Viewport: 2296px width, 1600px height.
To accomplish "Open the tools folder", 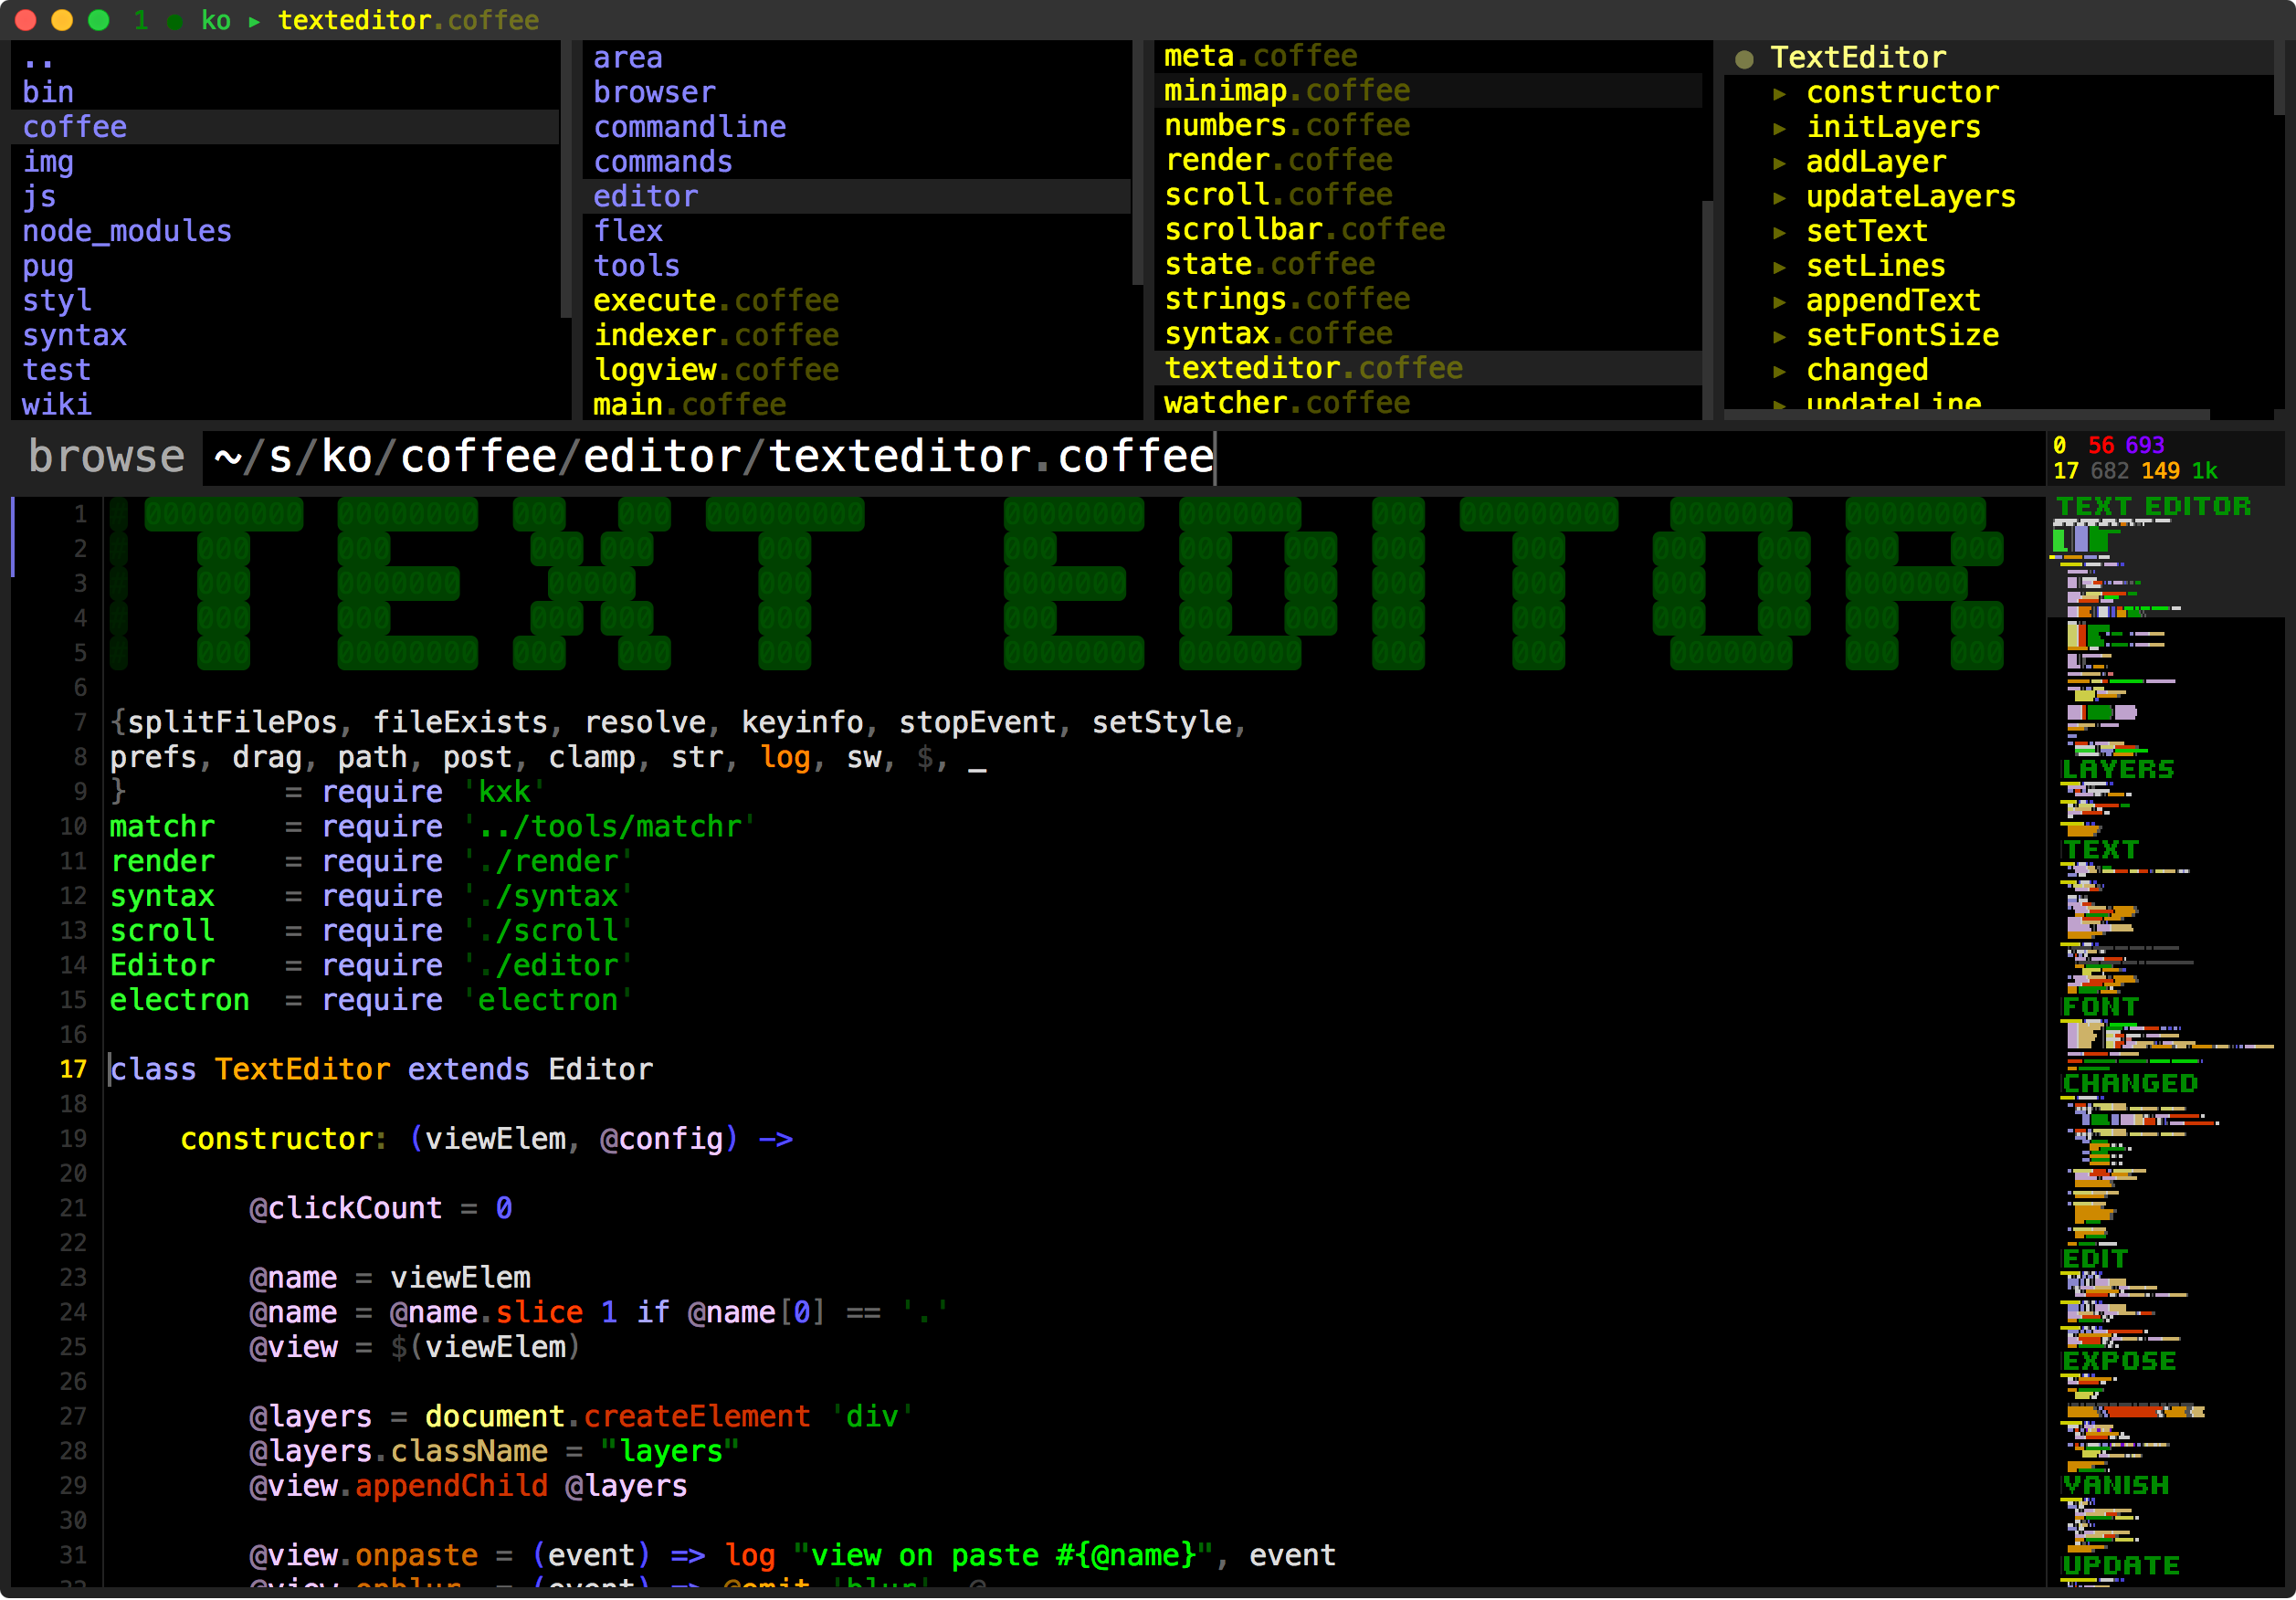I will [856, 266].
